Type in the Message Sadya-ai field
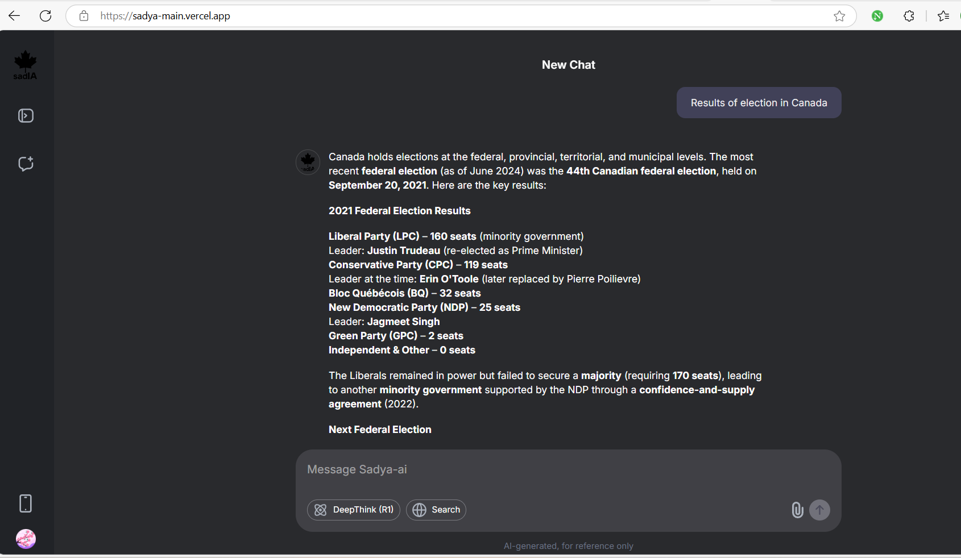 (x=546, y=470)
